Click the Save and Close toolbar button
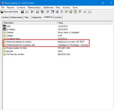The image size is (114, 110). (x=9, y=12)
